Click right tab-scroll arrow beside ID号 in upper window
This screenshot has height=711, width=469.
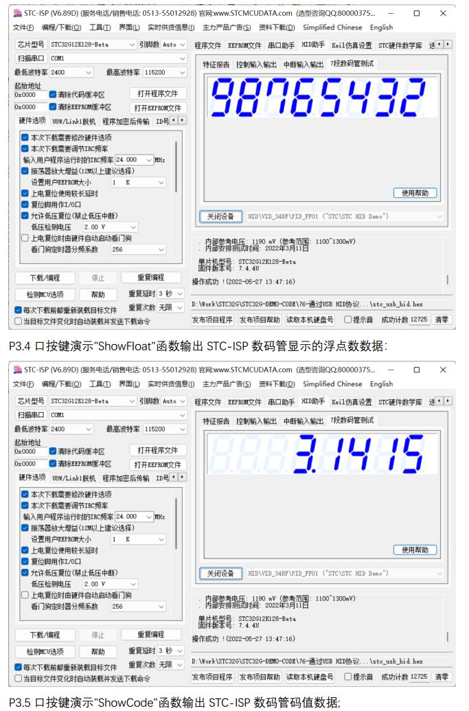(x=183, y=121)
